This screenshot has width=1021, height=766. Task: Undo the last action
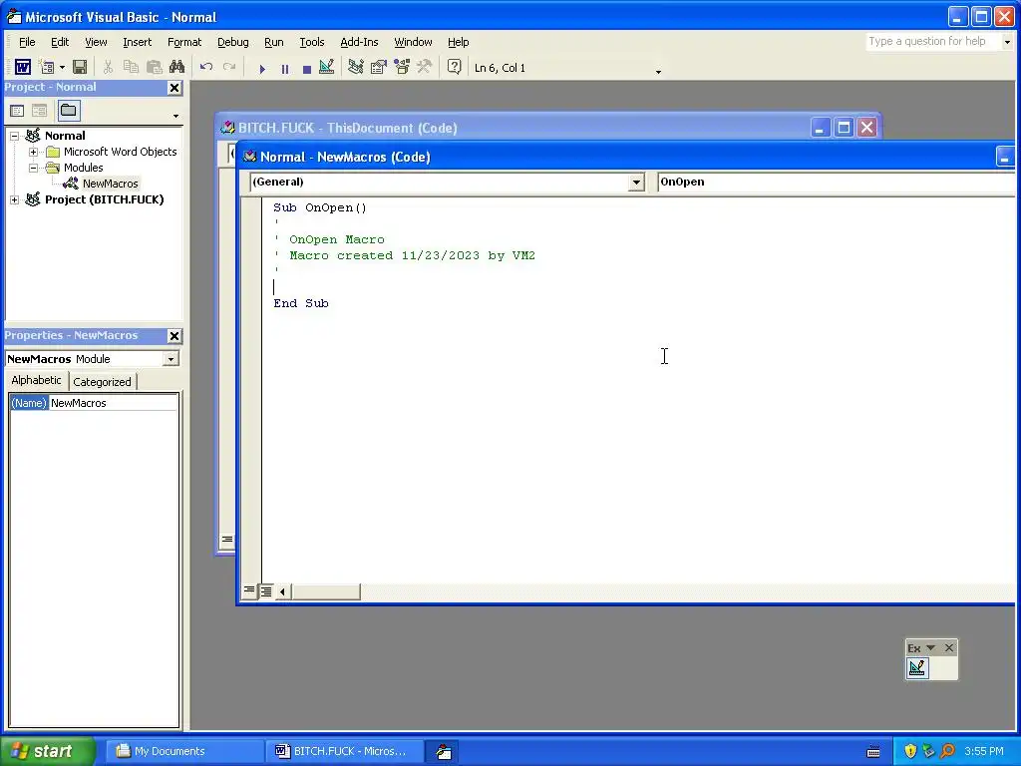(x=206, y=67)
